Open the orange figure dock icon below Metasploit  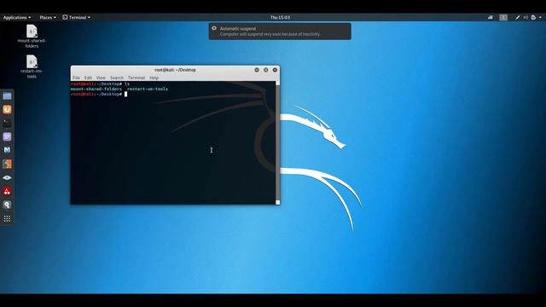click(x=7, y=164)
